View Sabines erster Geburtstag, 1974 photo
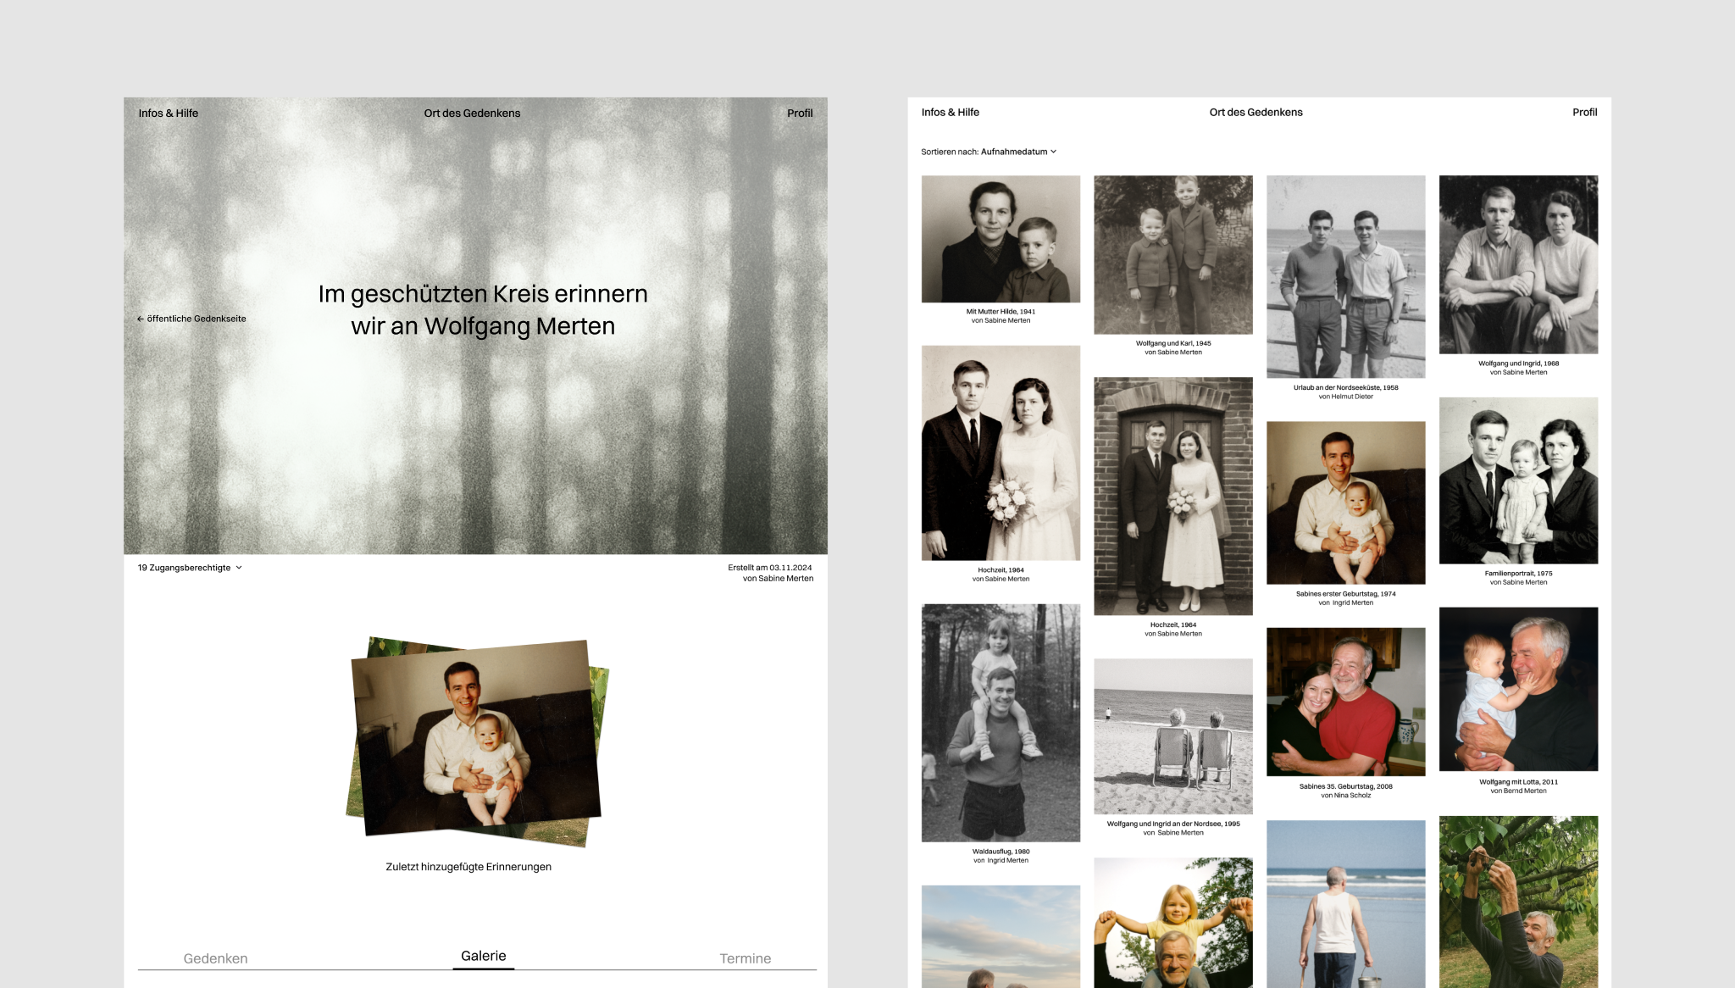This screenshot has height=988, width=1735. 1344,502
